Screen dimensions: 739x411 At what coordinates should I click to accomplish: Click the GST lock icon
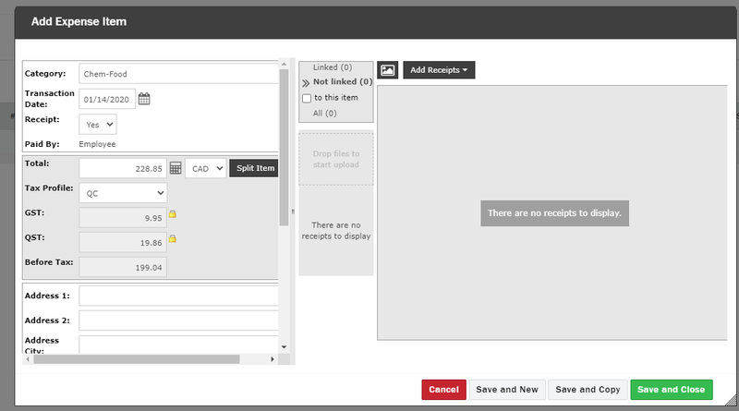tap(173, 214)
